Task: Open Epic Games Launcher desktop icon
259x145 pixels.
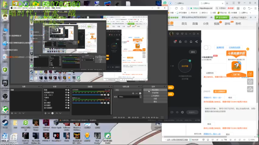Action: pyautogui.click(x=5, y=85)
